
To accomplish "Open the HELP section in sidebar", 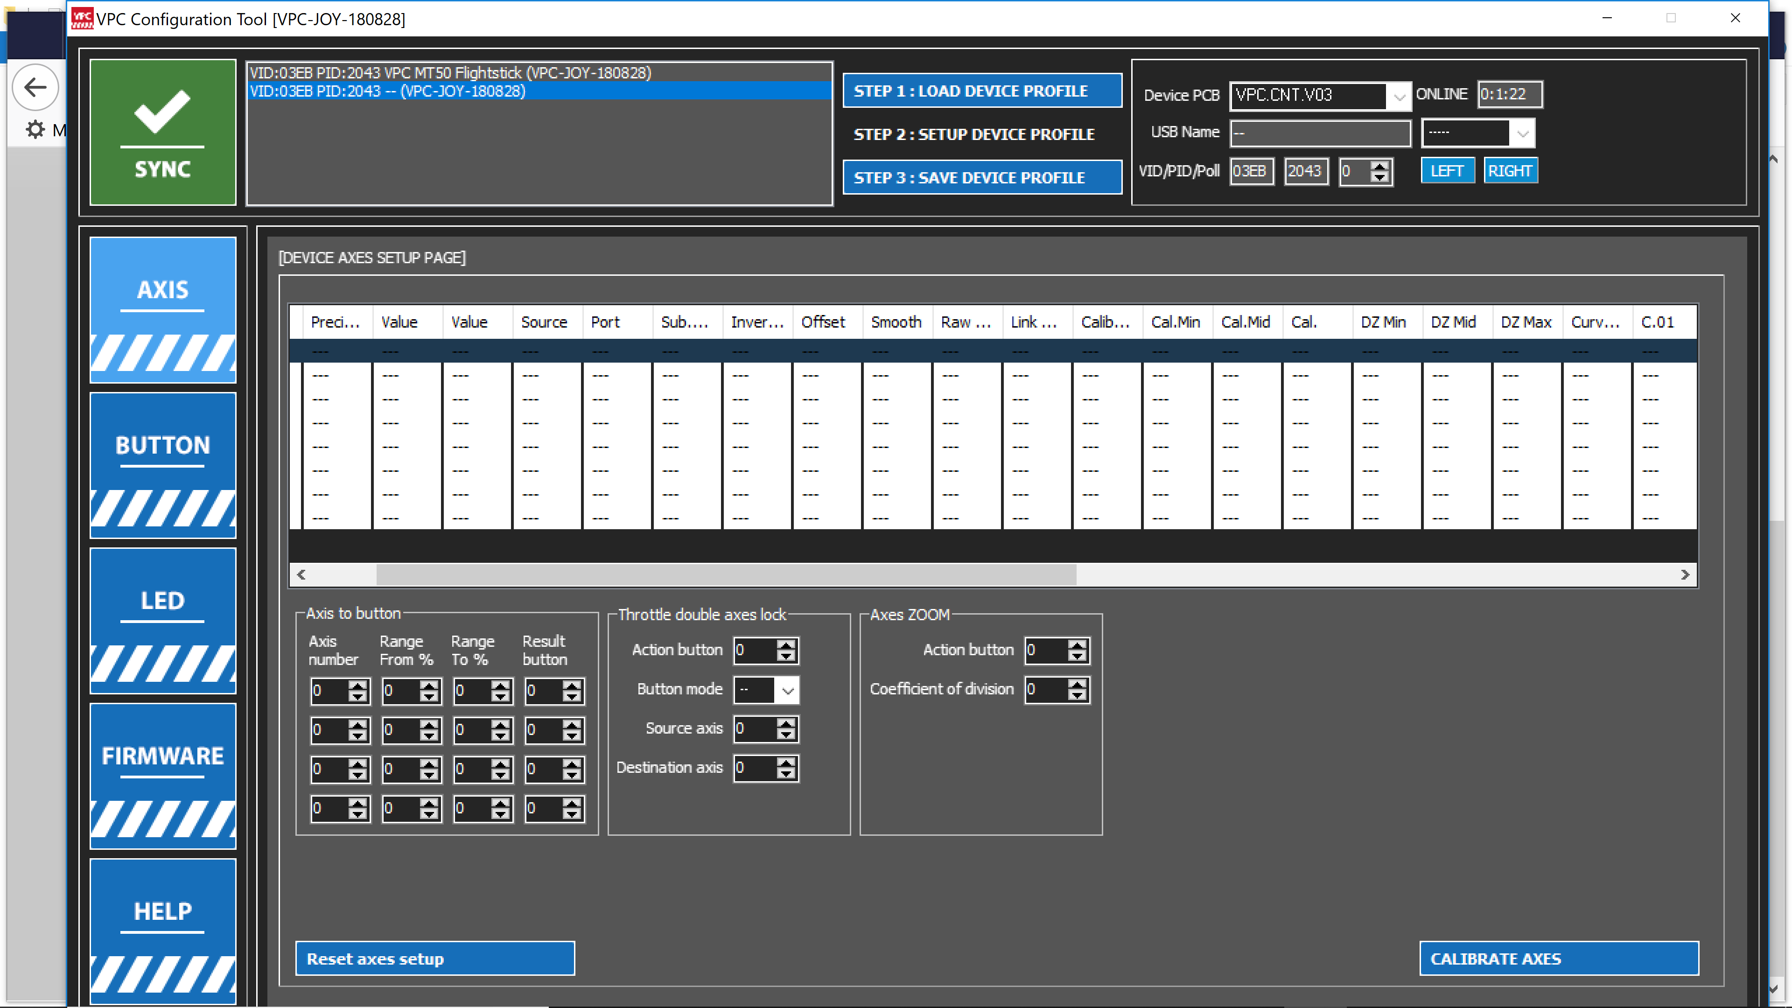I will point(162,930).
